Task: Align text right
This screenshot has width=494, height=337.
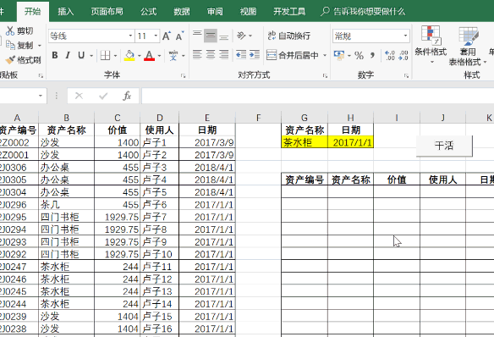Action: click(223, 55)
